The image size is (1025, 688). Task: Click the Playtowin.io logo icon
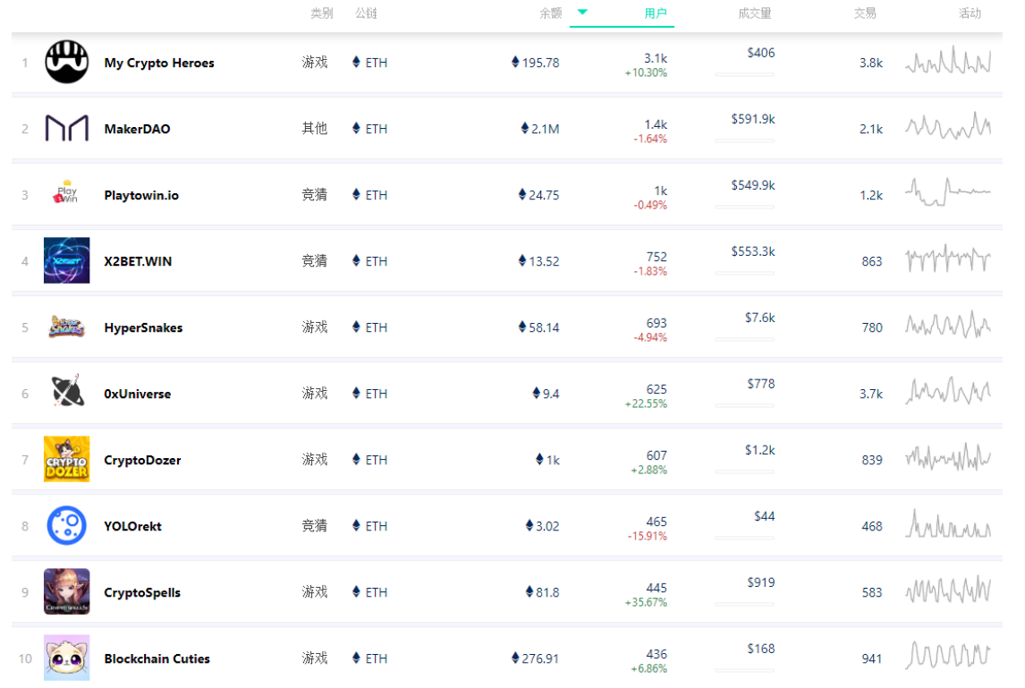[67, 194]
